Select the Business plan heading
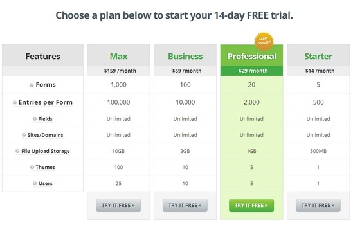This screenshot has width=353, height=232. (x=185, y=57)
